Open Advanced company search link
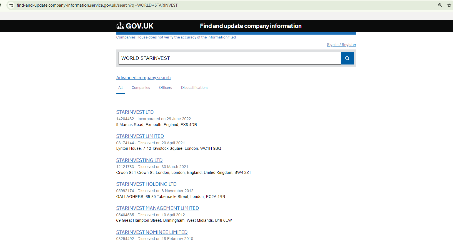 143,78
